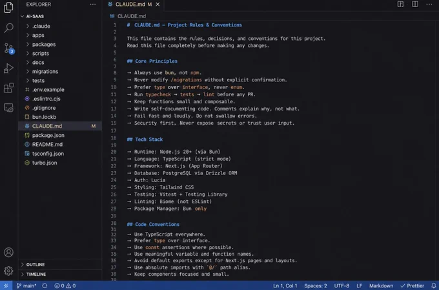The height and width of the screenshot is (290, 439).
Task: Click the Code Conventions heading line
Action: coord(153,224)
